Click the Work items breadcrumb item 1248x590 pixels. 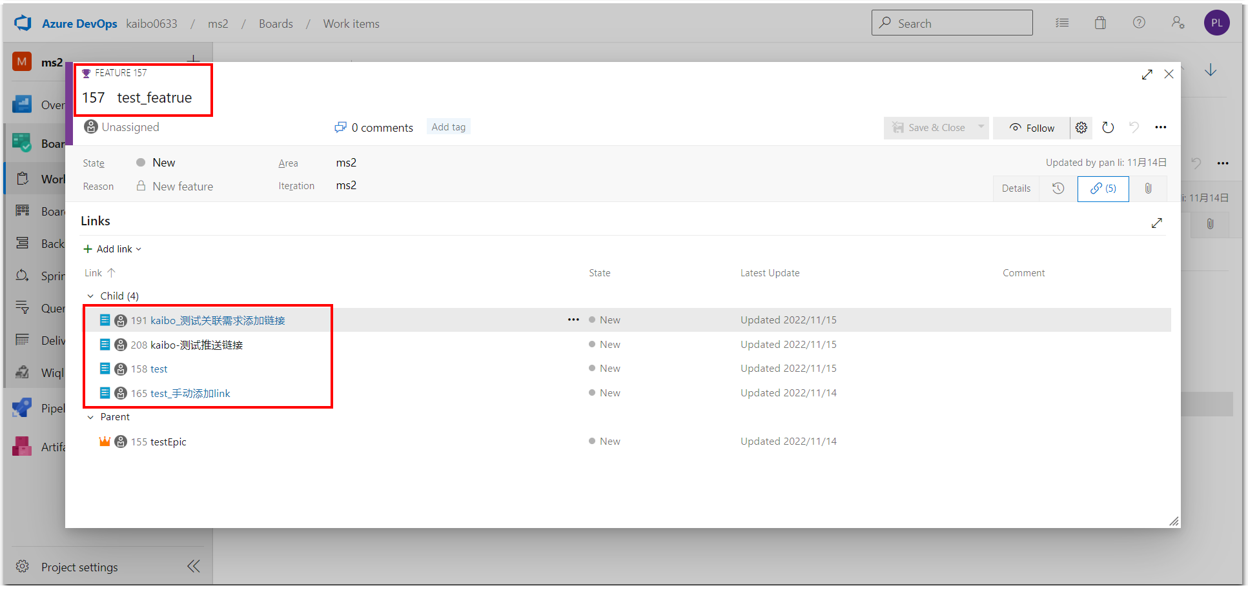point(351,23)
